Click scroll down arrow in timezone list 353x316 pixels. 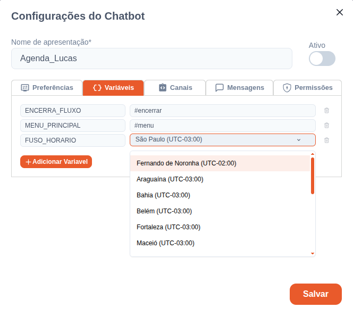coord(313,254)
